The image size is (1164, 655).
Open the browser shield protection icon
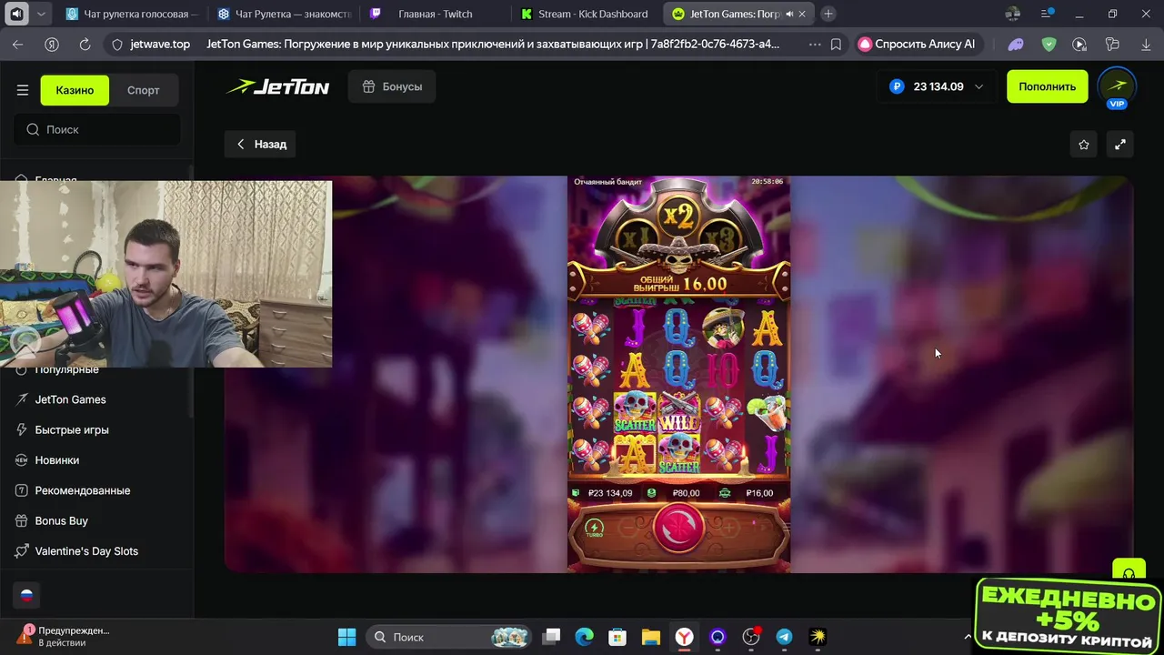1049,44
